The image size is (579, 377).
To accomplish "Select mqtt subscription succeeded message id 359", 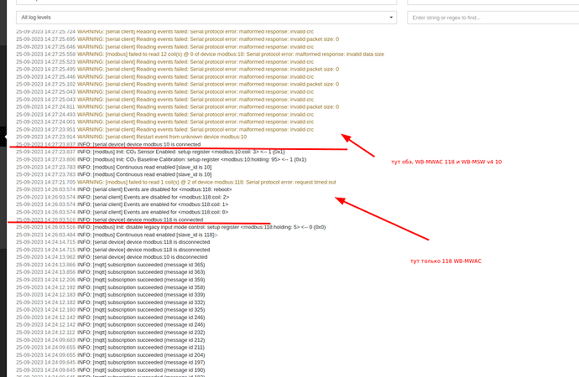I will pos(111,280).
